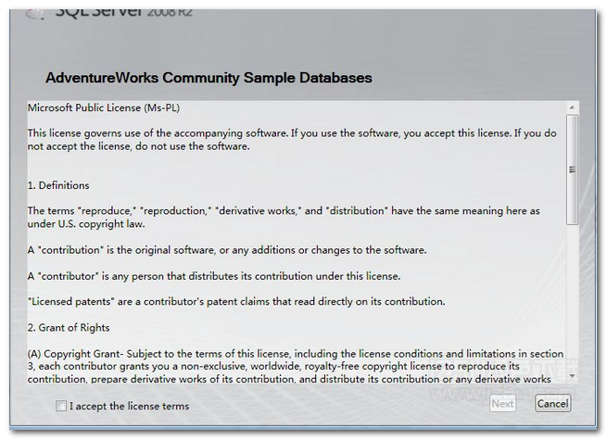Viewport: 607px width, 440px height.
Task: Click the license scrollbar up arrow
Action: coord(572,107)
